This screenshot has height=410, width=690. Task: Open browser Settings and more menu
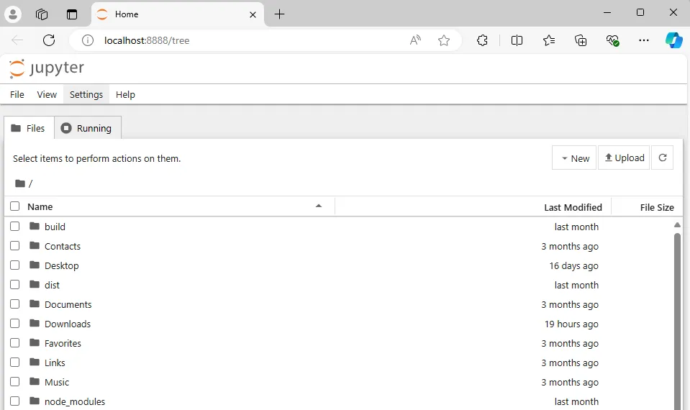tap(644, 40)
